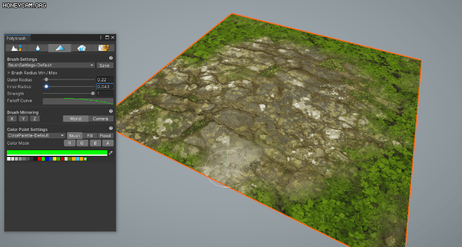
Task: Pick the bright red palette swatch
Action: pos(39,159)
